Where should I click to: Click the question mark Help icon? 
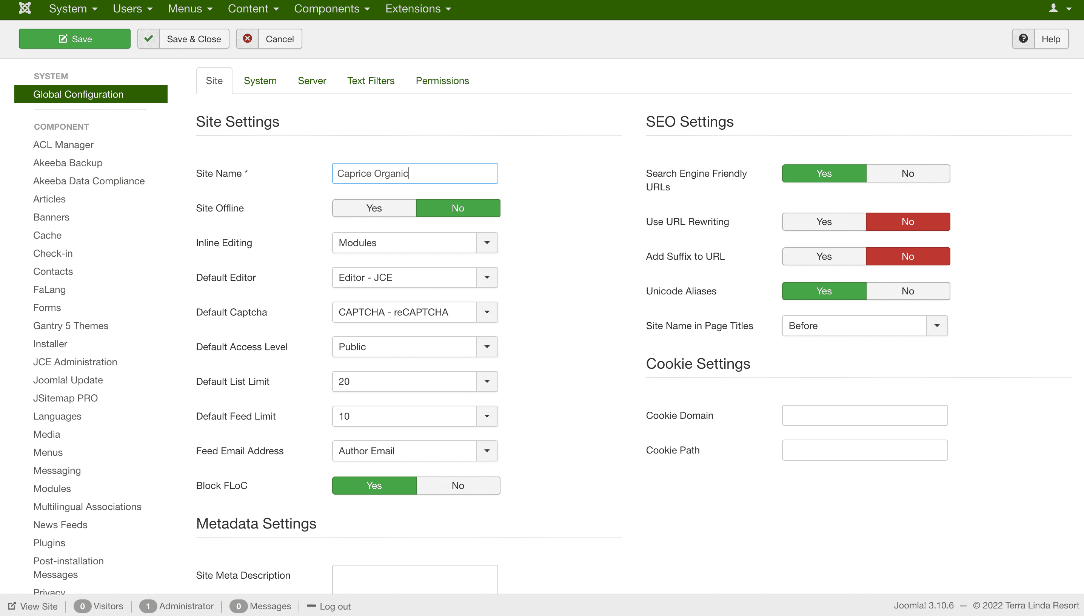click(x=1024, y=38)
